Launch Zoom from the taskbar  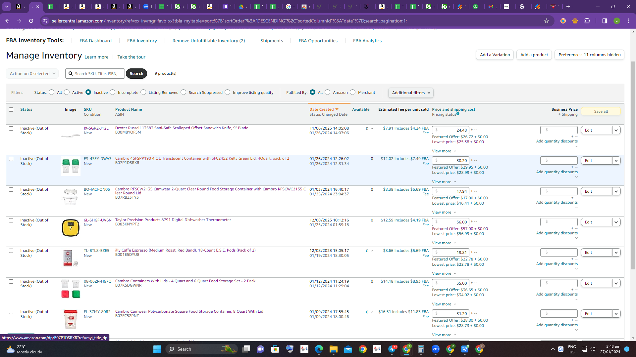coord(436,349)
